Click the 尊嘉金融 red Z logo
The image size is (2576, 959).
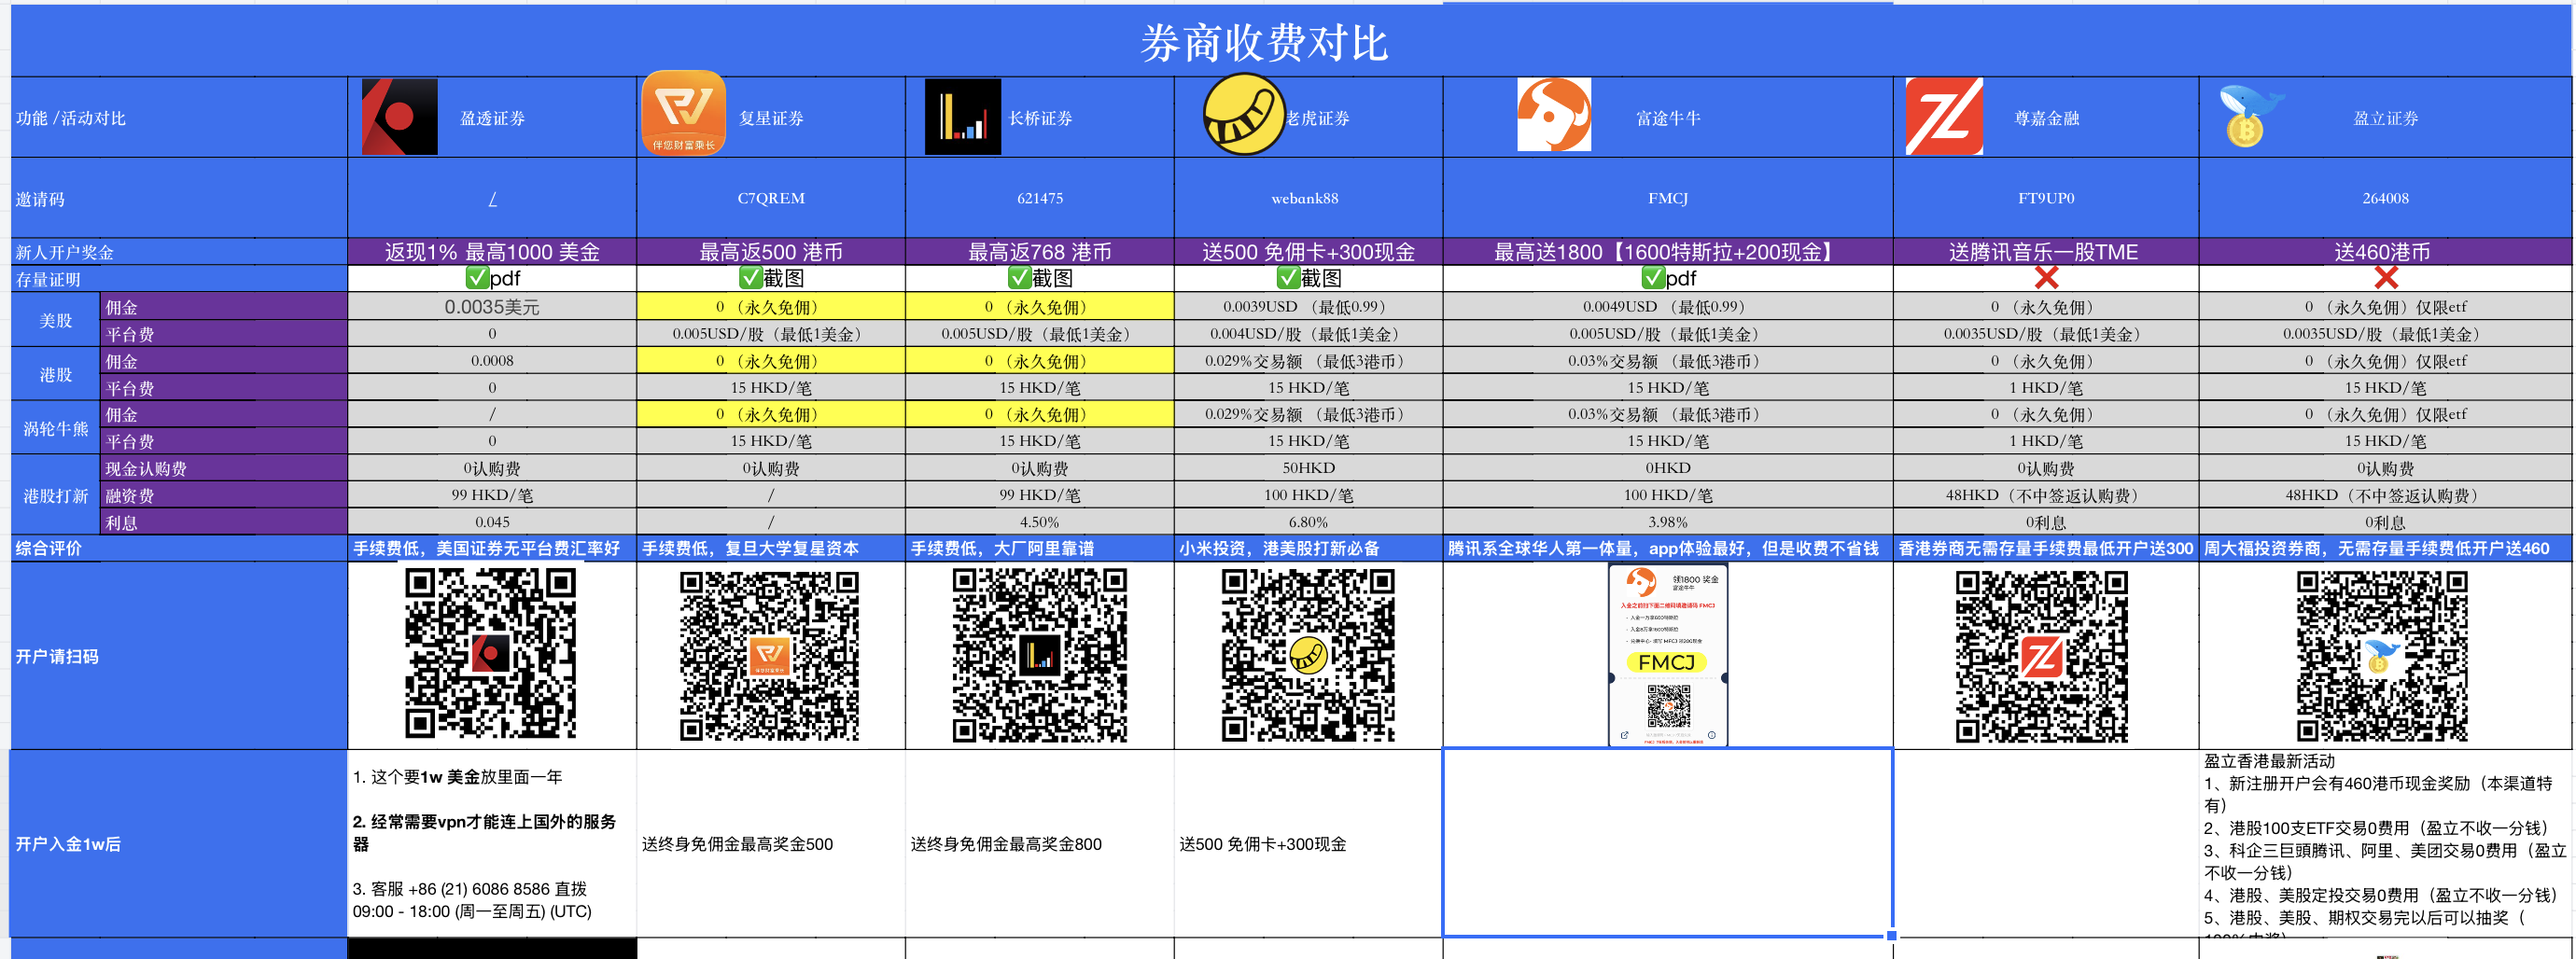coord(1943,117)
